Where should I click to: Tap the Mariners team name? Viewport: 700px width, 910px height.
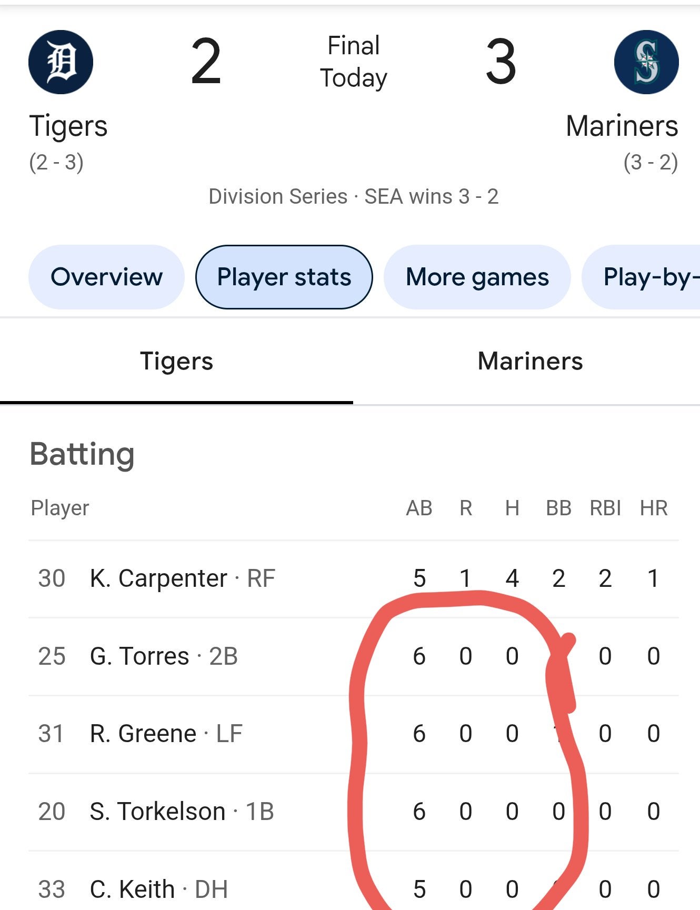622,126
